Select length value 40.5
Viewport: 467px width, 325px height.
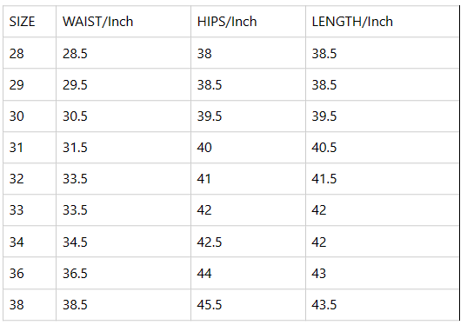click(x=324, y=148)
